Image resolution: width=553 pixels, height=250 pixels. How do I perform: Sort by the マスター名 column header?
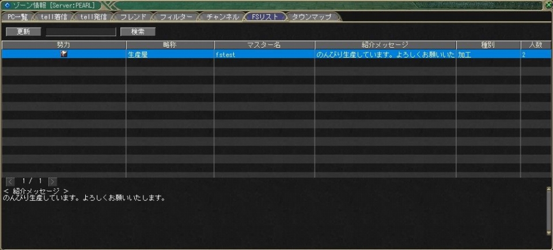264,45
